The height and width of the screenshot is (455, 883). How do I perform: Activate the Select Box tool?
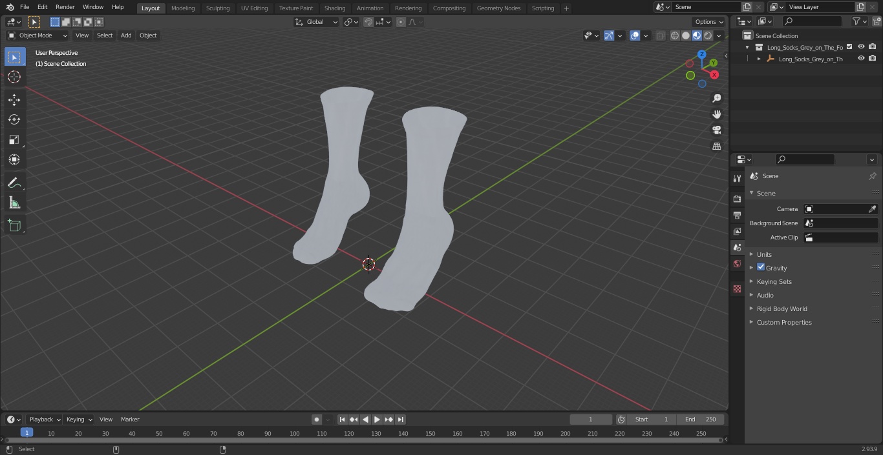click(x=14, y=57)
